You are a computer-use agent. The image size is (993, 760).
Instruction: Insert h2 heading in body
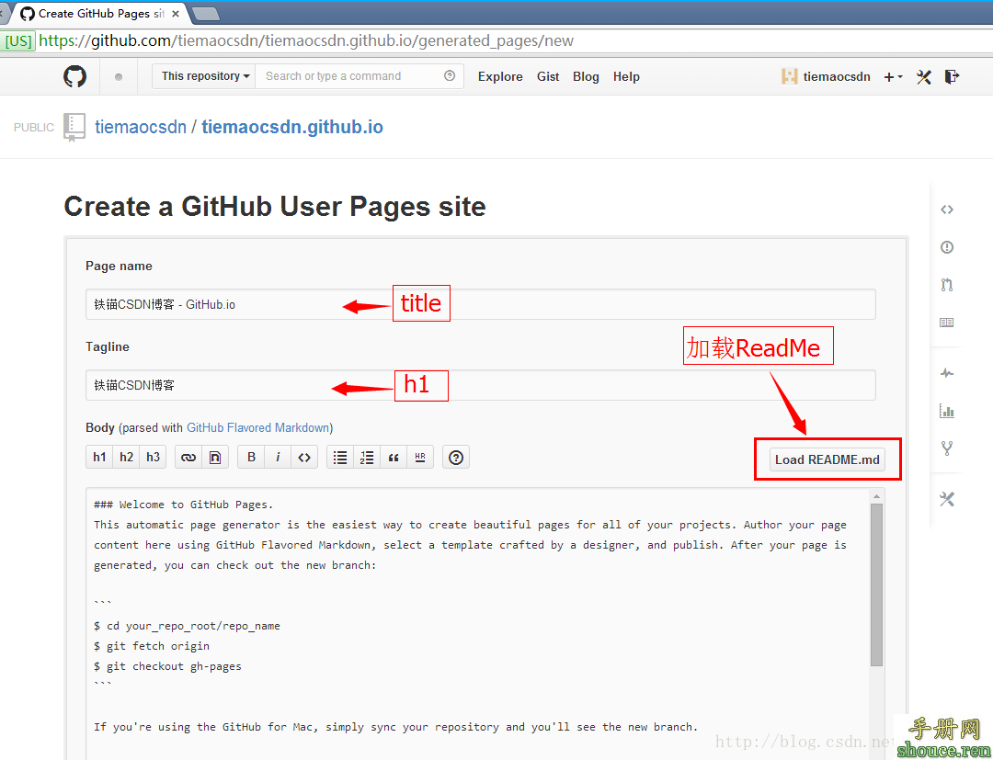pos(126,457)
